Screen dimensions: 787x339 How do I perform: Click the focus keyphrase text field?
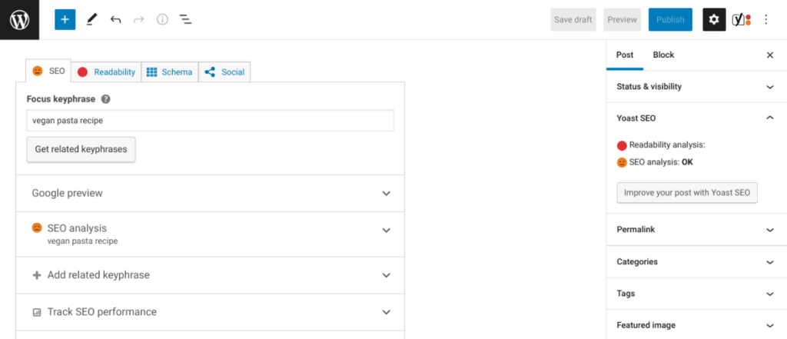tap(210, 121)
